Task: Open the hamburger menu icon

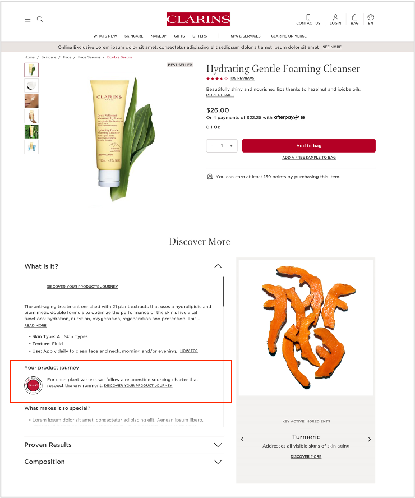Action: click(x=28, y=20)
